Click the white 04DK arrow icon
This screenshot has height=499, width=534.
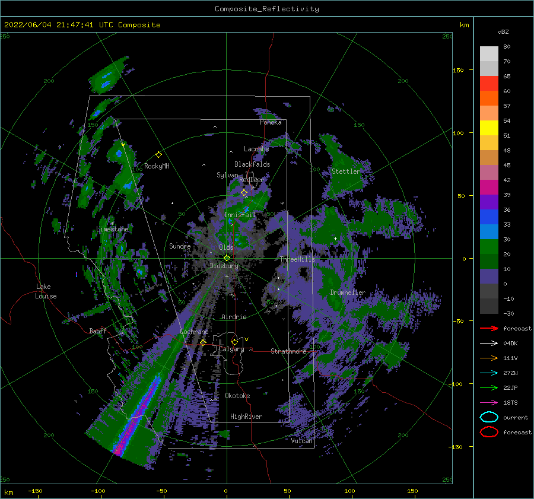click(489, 344)
